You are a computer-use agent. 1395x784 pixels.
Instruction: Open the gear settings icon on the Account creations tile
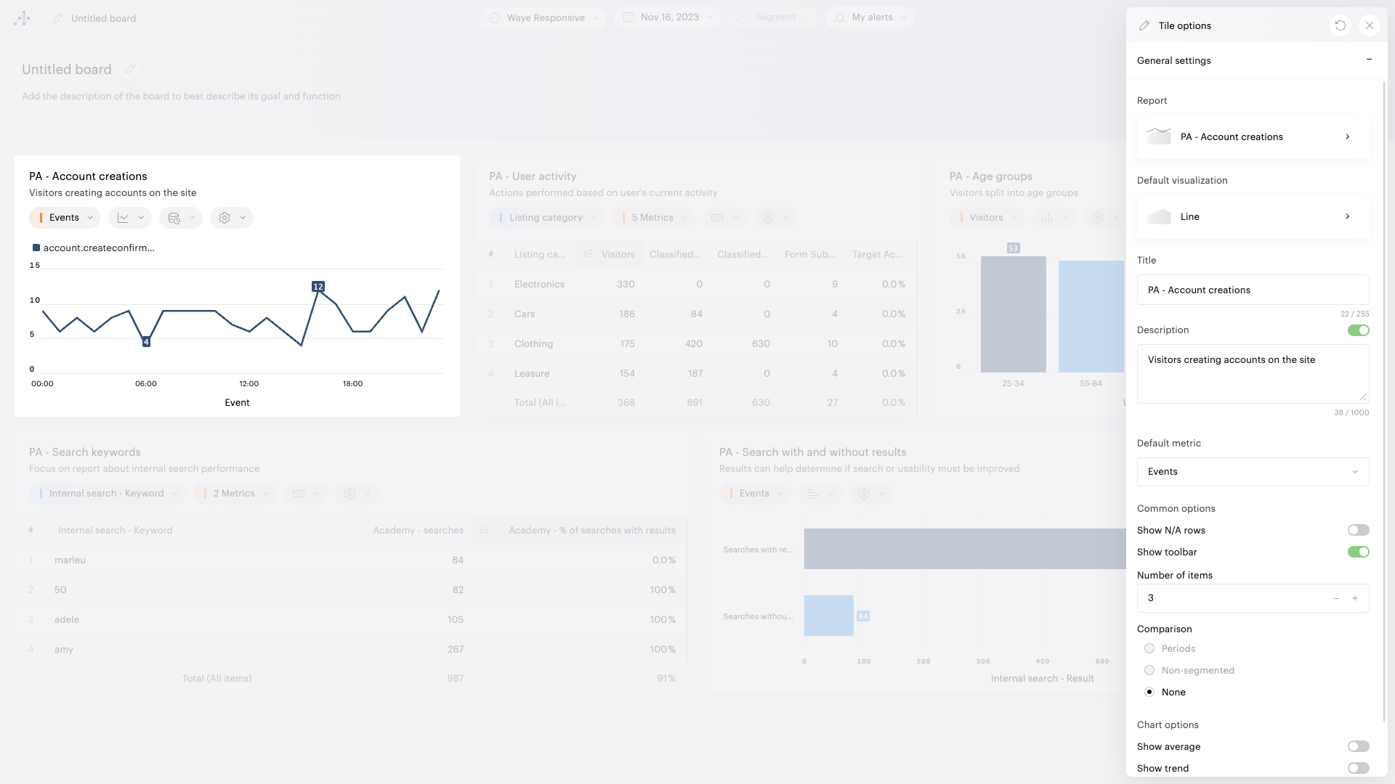[225, 218]
